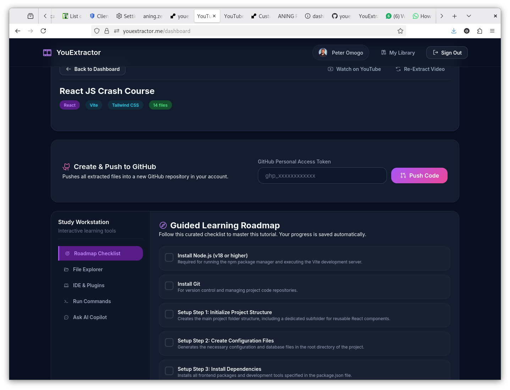This screenshot has width=510, height=390.
Task: Check Setup Step 2: Create Configuration Files
Action: [169, 342]
